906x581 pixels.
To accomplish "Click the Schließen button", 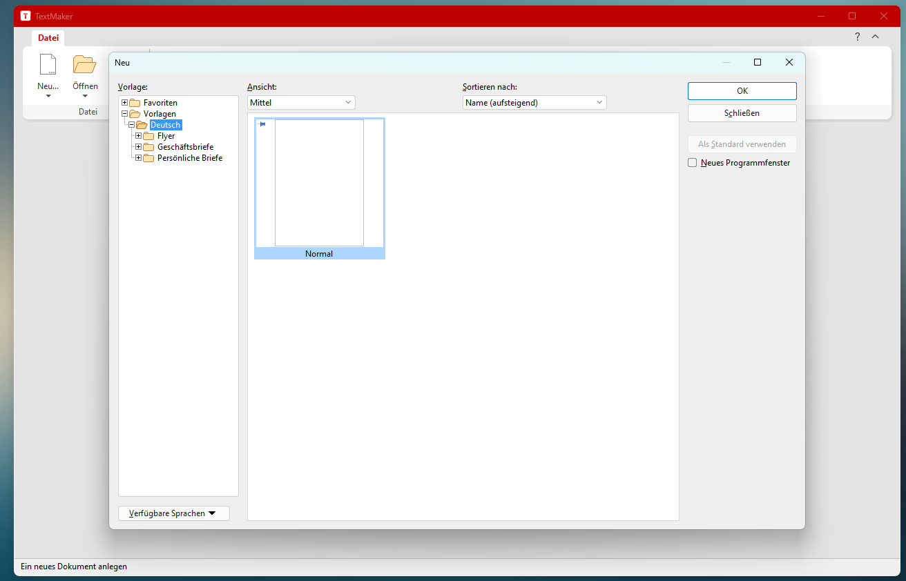I will click(x=742, y=113).
